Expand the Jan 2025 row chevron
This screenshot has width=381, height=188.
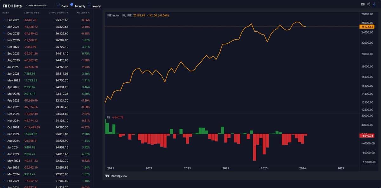pos(4,107)
